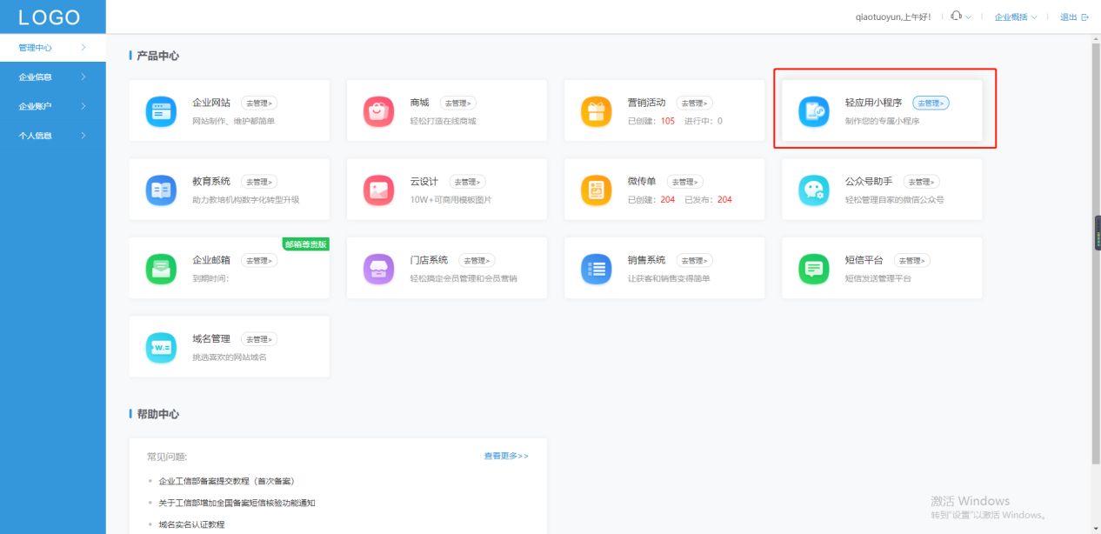Click the 轻应用小程序 icon
This screenshot has width=1101, height=534.
(x=814, y=111)
